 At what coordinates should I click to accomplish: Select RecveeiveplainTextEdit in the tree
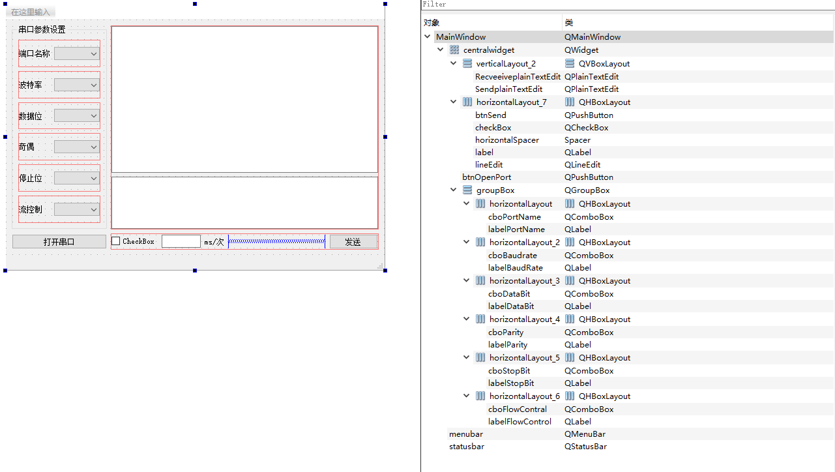518,77
